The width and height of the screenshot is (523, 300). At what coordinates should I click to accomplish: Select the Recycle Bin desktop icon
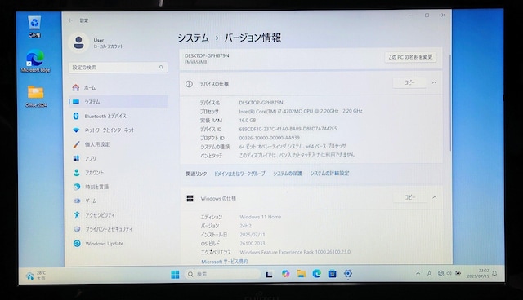pyautogui.click(x=34, y=27)
